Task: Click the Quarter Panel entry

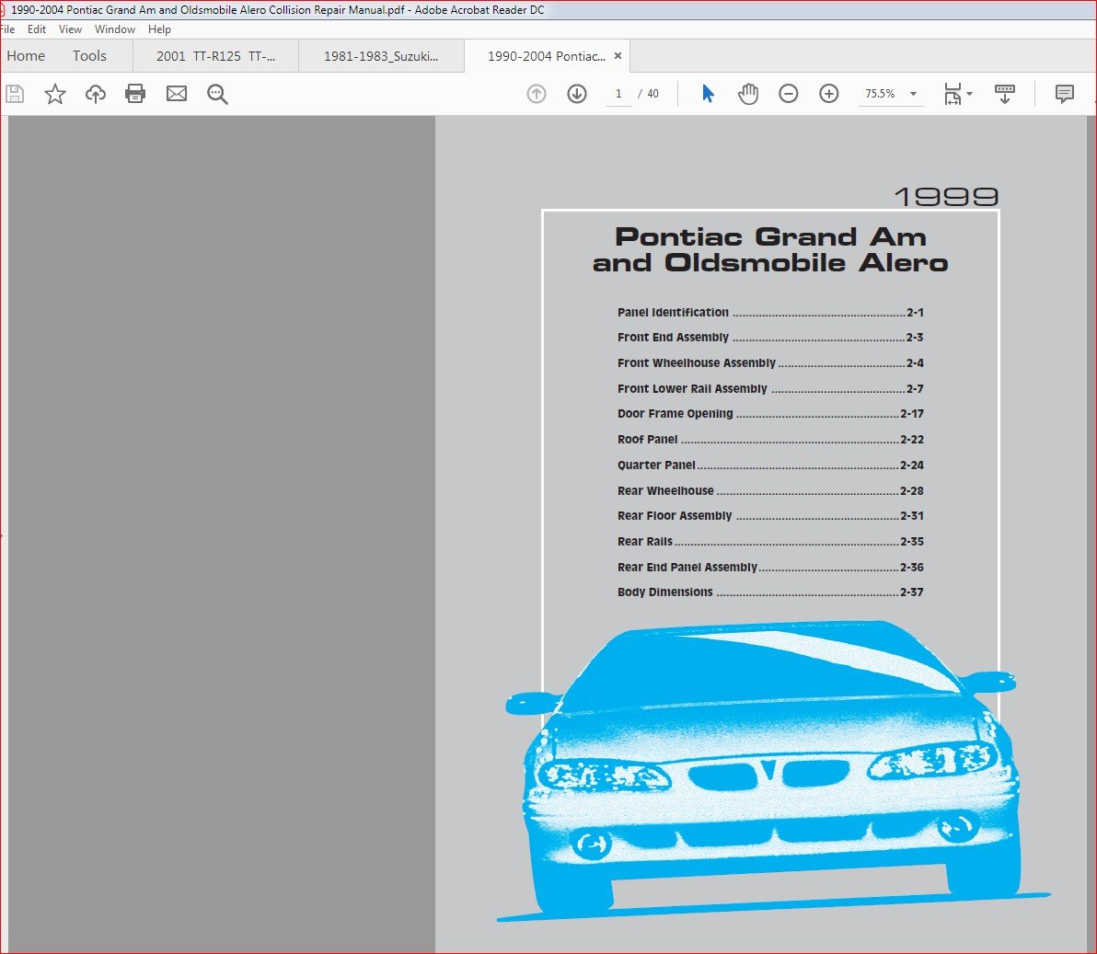Action: coord(770,466)
